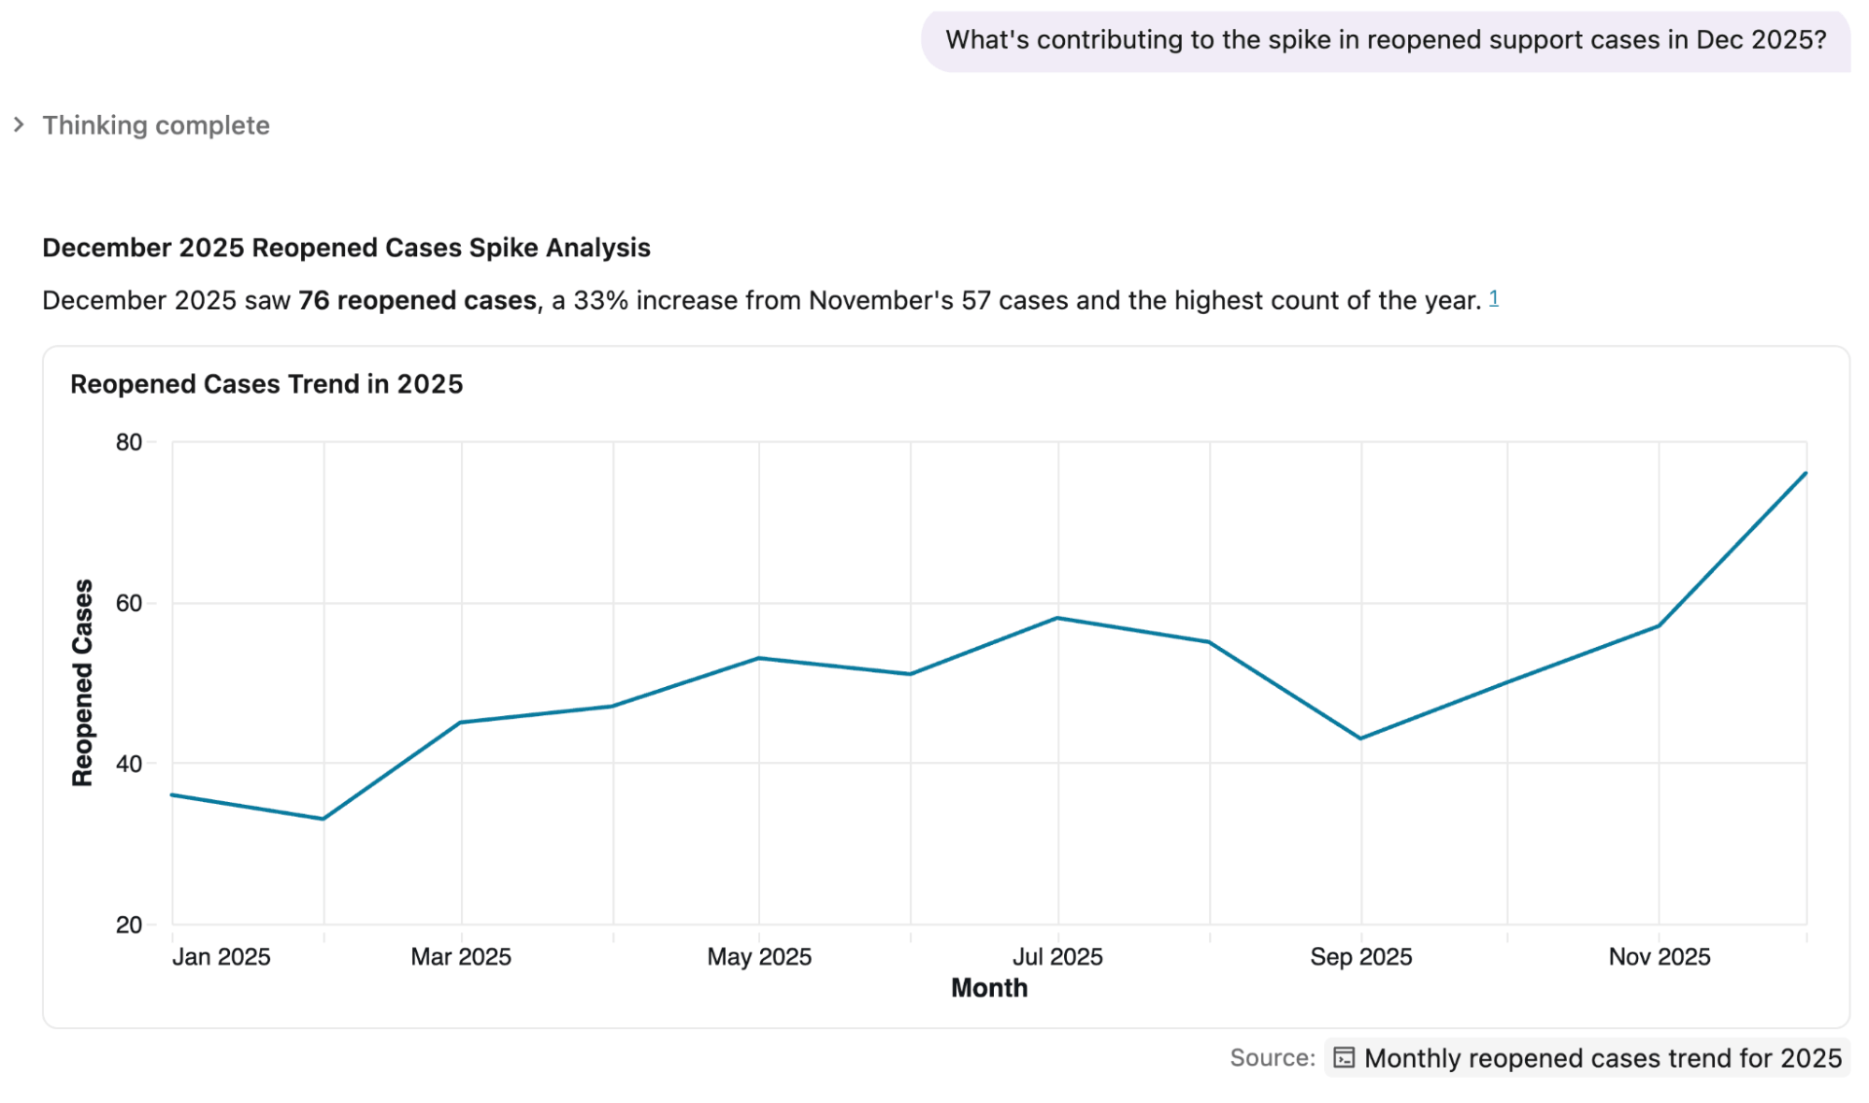
Task: Open the Monthly reopened cases trend source
Action: pos(1603,1058)
